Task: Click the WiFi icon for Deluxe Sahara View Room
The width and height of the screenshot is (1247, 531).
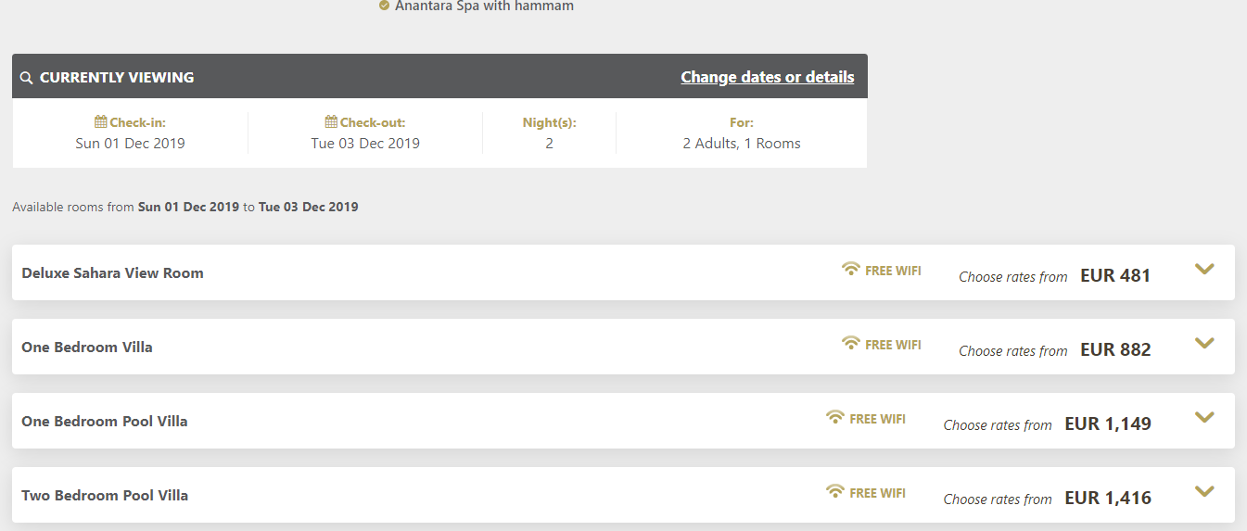Action: click(x=851, y=270)
